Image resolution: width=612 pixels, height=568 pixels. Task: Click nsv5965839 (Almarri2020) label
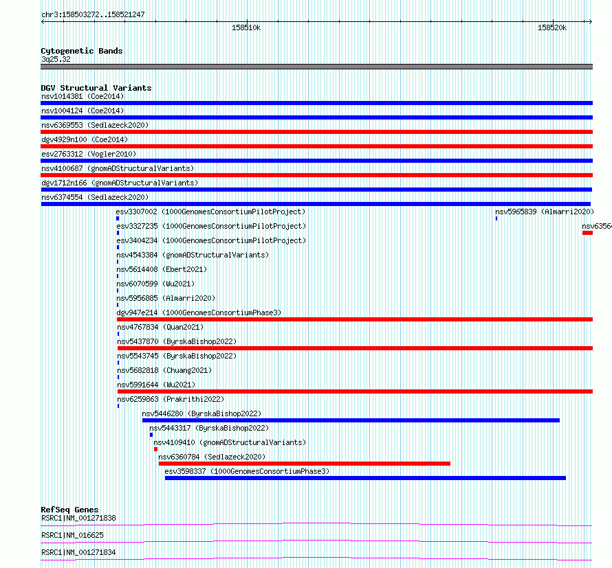pos(545,212)
